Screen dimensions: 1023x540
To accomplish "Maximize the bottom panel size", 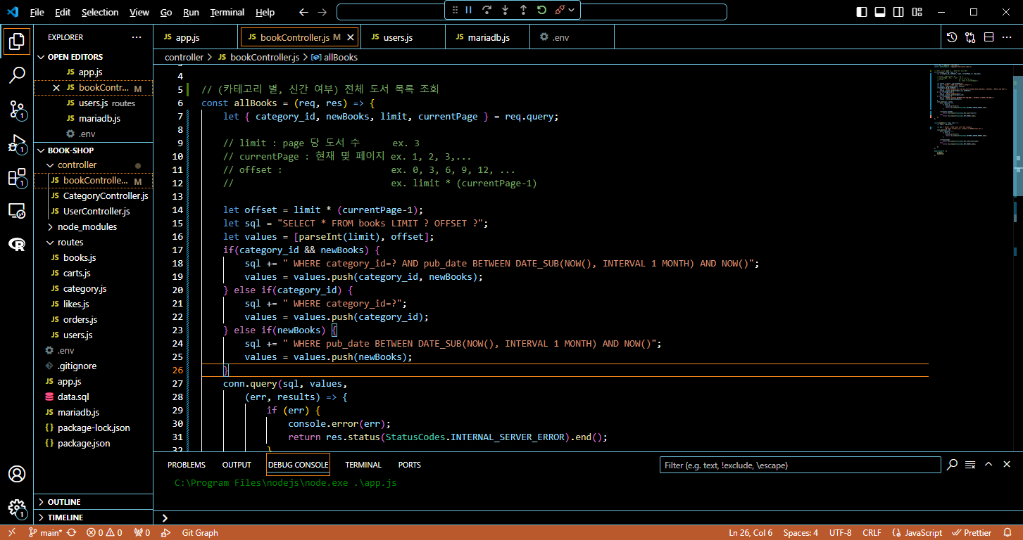I will pyautogui.click(x=989, y=465).
